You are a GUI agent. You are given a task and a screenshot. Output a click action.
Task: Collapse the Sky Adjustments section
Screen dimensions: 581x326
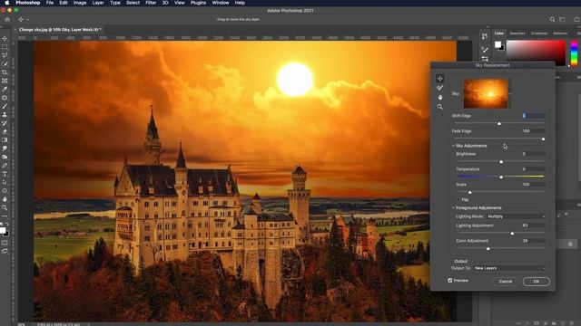coord(453,146)
